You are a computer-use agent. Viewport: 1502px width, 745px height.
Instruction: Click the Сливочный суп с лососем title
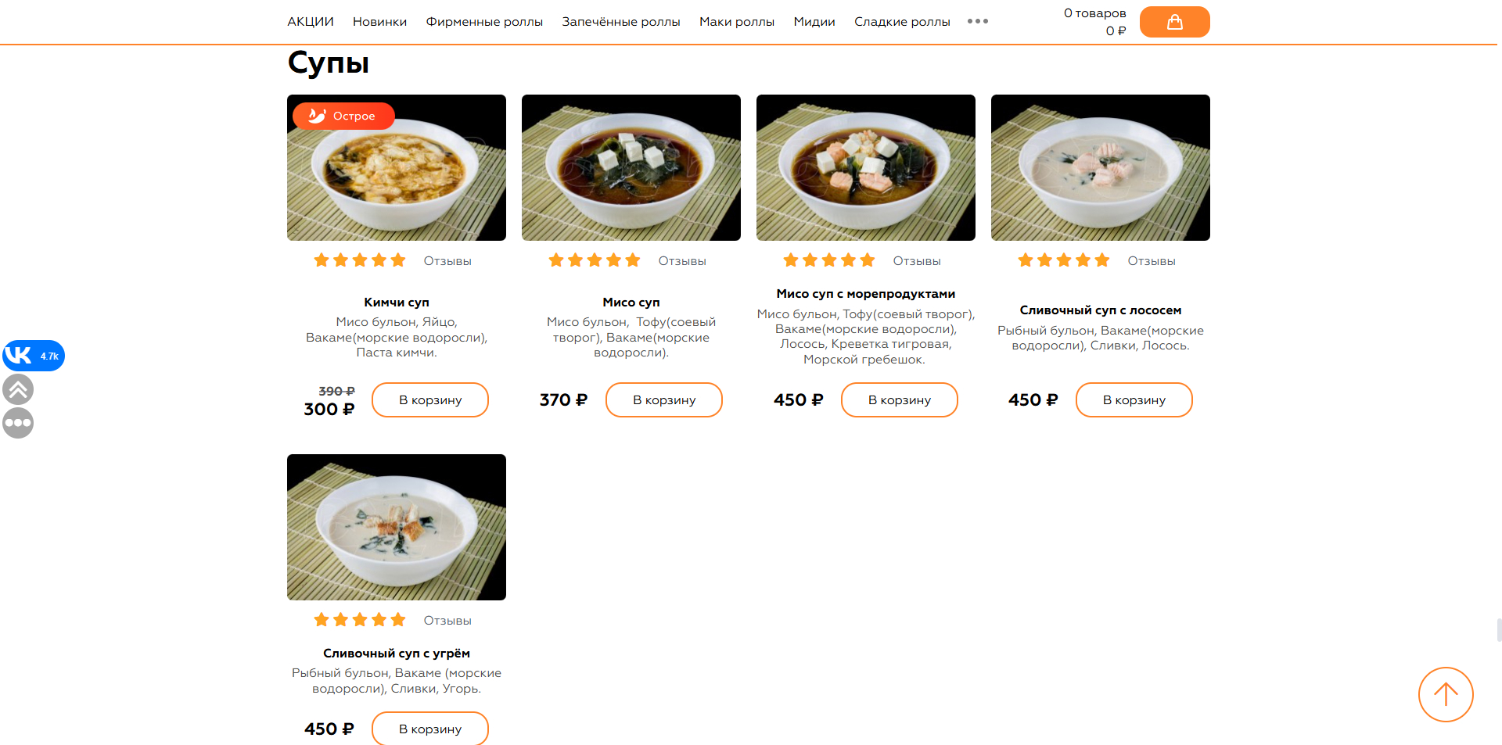[1101, 310]
